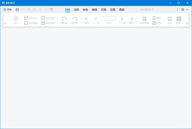The width and height of the screenshot is (192, 129).
Task: Select 适合宽度 fit width
Action: pos(31,23)
